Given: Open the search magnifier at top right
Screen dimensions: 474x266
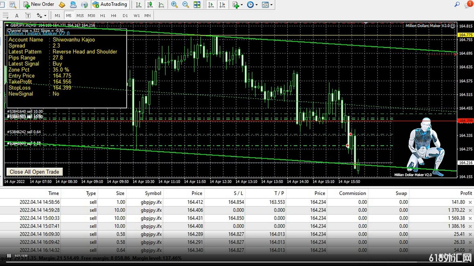Looking at the screenshot, I should [457, 4].
